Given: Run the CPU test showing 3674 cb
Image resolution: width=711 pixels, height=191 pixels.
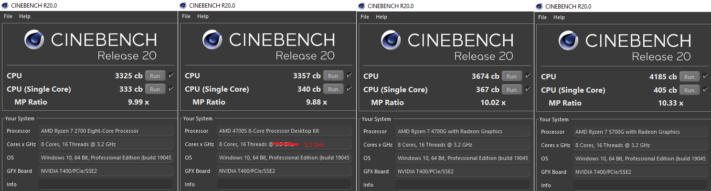Looking at the screenshot, I should coord(511,76).
